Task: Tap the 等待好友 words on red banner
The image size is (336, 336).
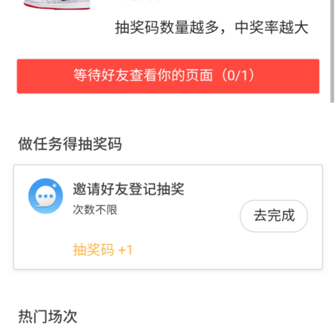Action: (x=101, y=75)
